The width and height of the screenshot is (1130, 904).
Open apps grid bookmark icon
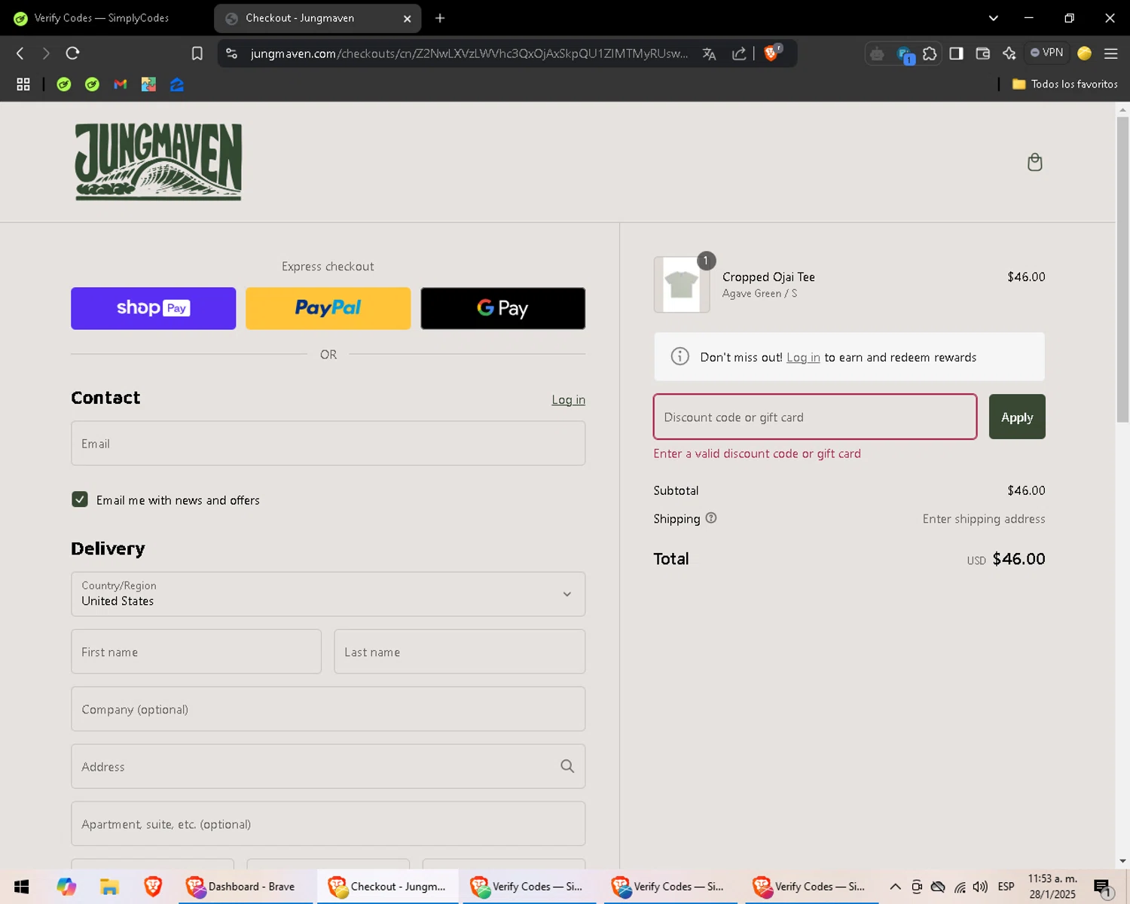point(23,84)
